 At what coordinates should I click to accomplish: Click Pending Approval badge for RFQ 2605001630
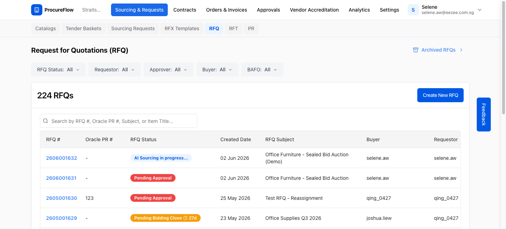coord(153,198)
